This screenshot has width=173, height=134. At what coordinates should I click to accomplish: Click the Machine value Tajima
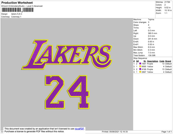pyautogui.click(x=151, y=19)
